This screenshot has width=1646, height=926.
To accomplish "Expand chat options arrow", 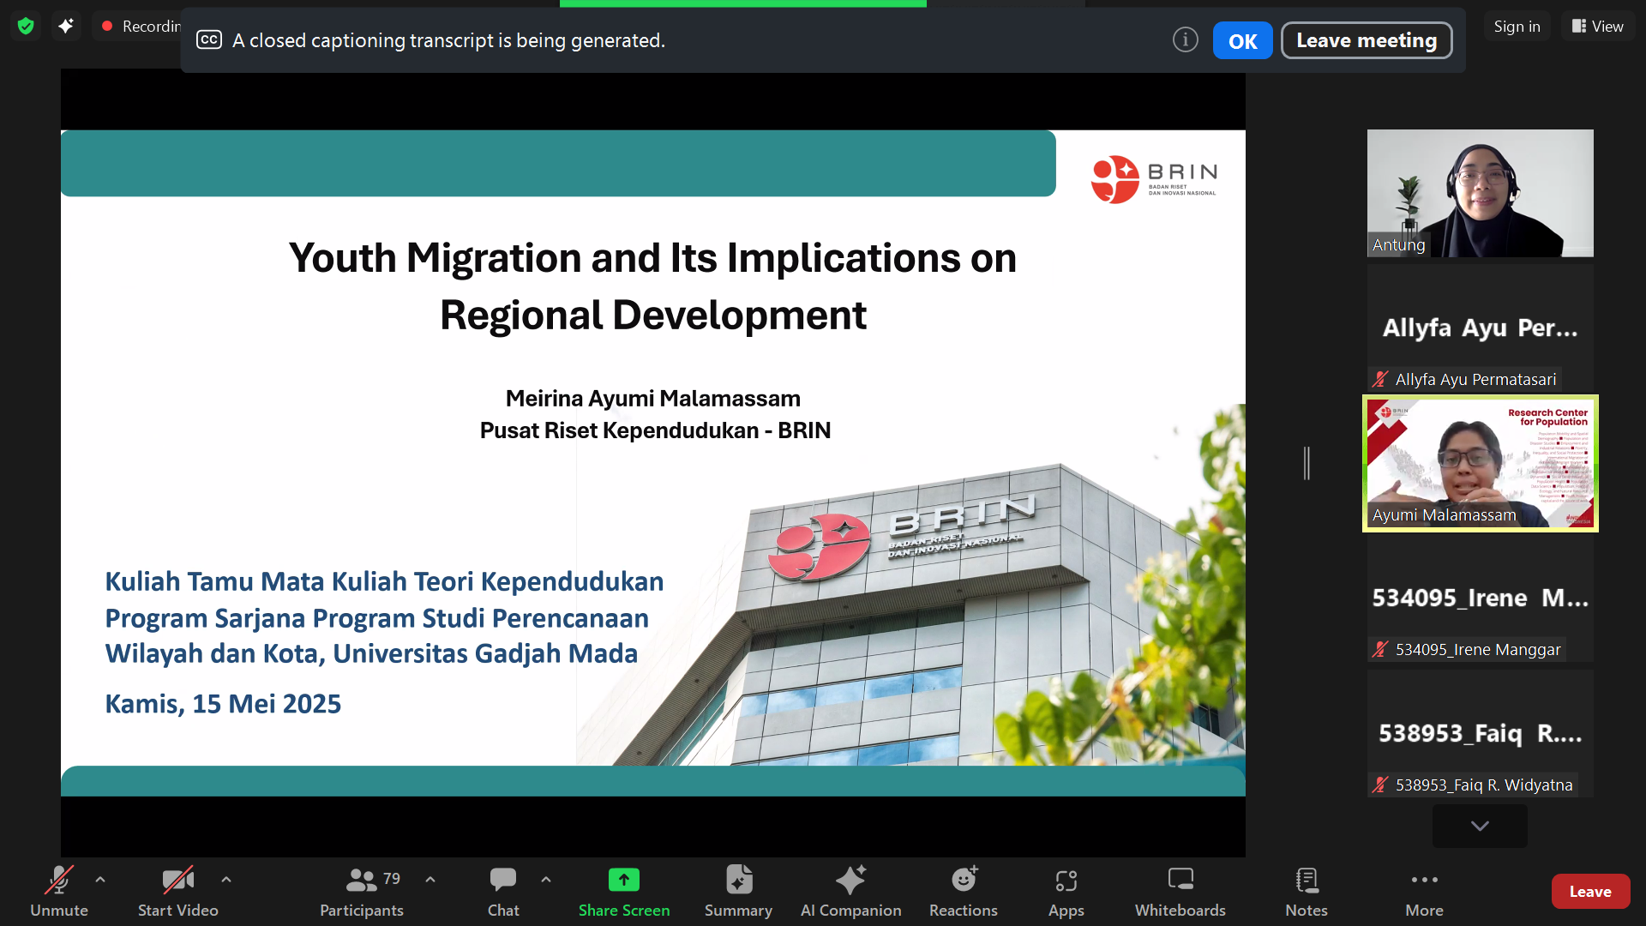I will click(546, 880).
